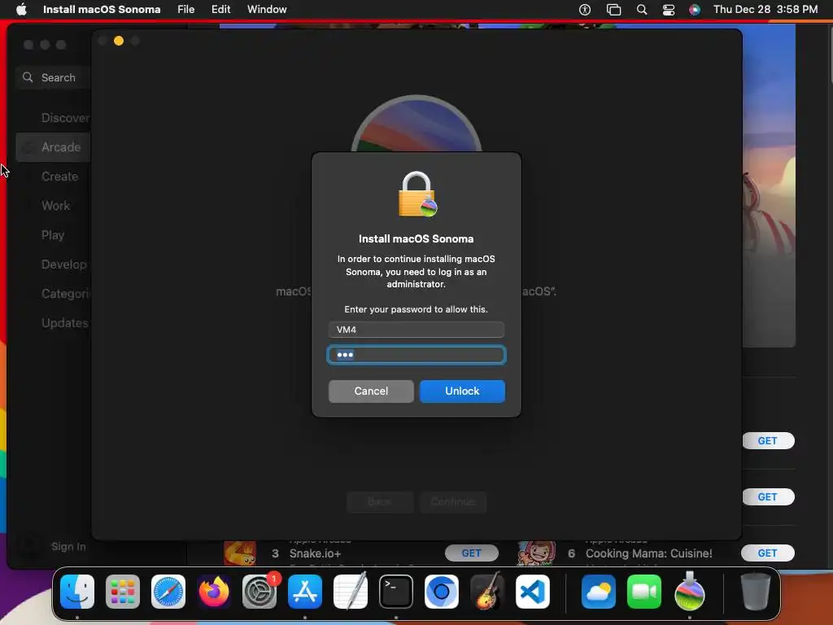
Task: Open Install macOS Sonoma app menu
Action: [102, 9]
